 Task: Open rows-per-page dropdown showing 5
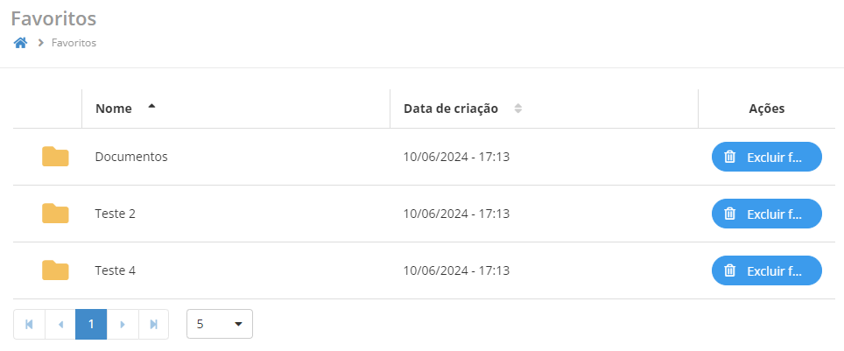pyautogui.click(x=220, y=324)
